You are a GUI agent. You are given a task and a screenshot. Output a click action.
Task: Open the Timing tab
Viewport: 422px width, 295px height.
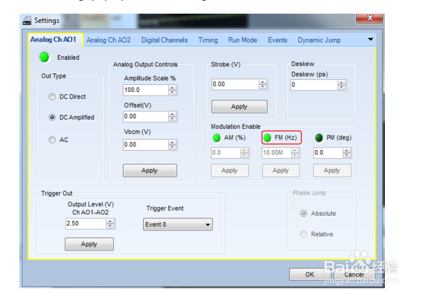[208, 40]
